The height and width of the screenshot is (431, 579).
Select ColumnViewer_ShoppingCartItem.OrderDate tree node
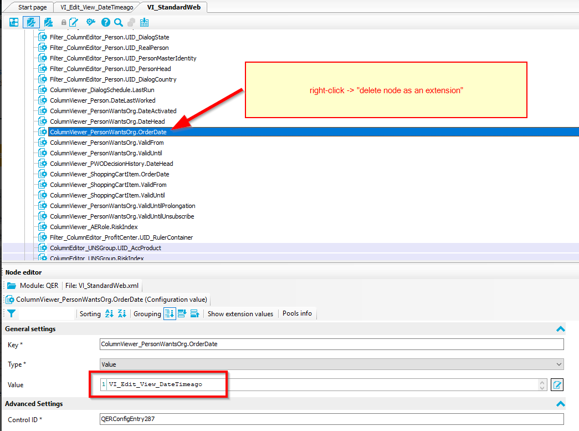tap(109, 174)
